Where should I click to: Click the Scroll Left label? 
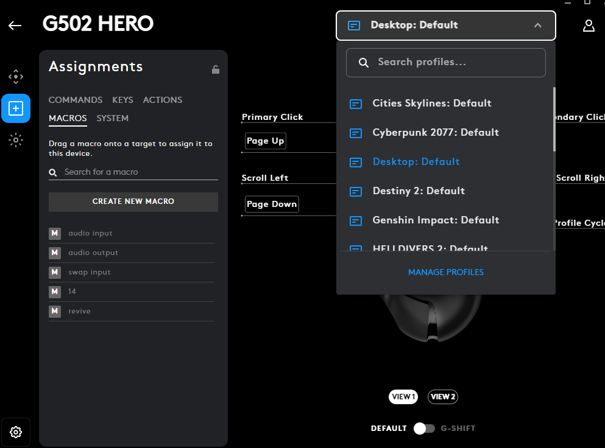click(264, 178)
